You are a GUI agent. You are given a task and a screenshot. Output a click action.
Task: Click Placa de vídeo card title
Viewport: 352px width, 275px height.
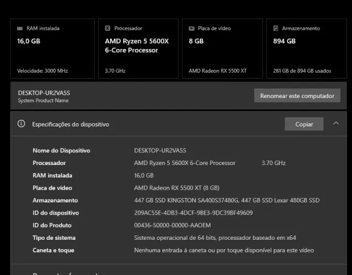[214, 29]
